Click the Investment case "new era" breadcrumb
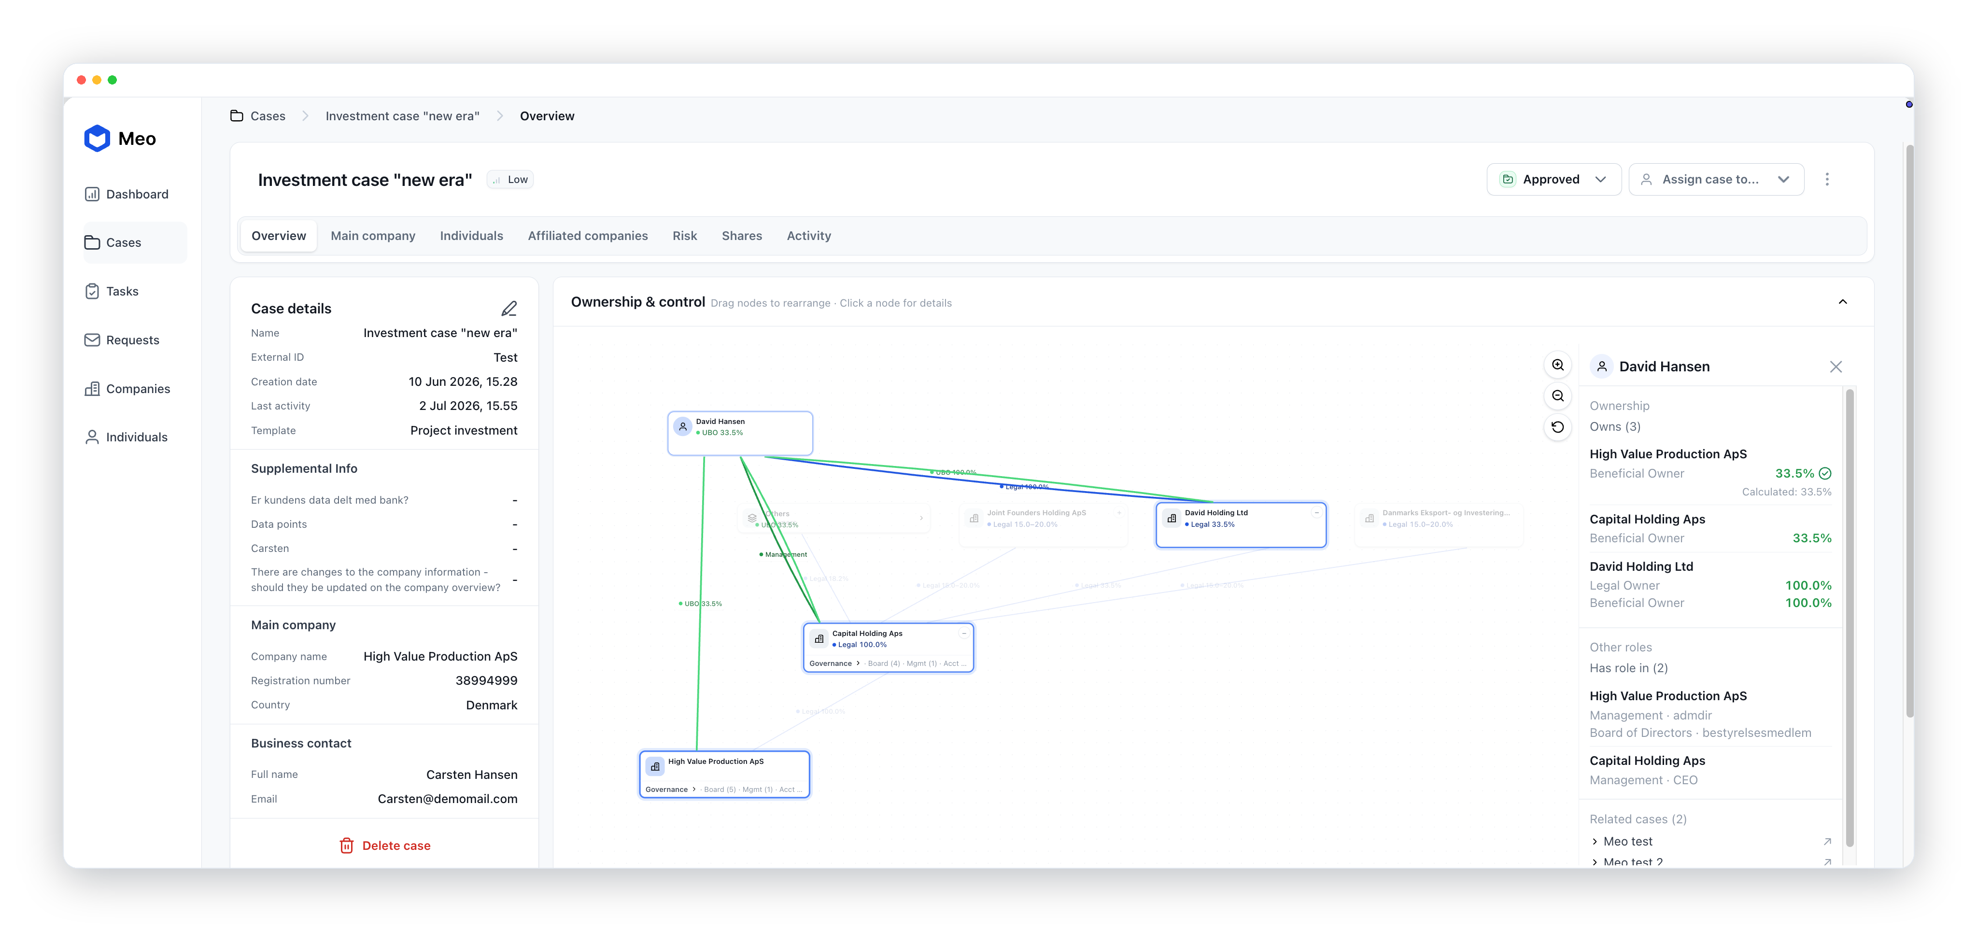Viewport: 1977px width, 931px height. (x=402, y=116)
